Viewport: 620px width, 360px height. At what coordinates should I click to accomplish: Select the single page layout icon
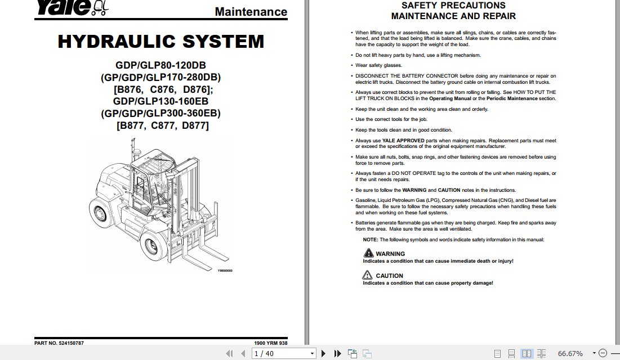pos(497,353)
